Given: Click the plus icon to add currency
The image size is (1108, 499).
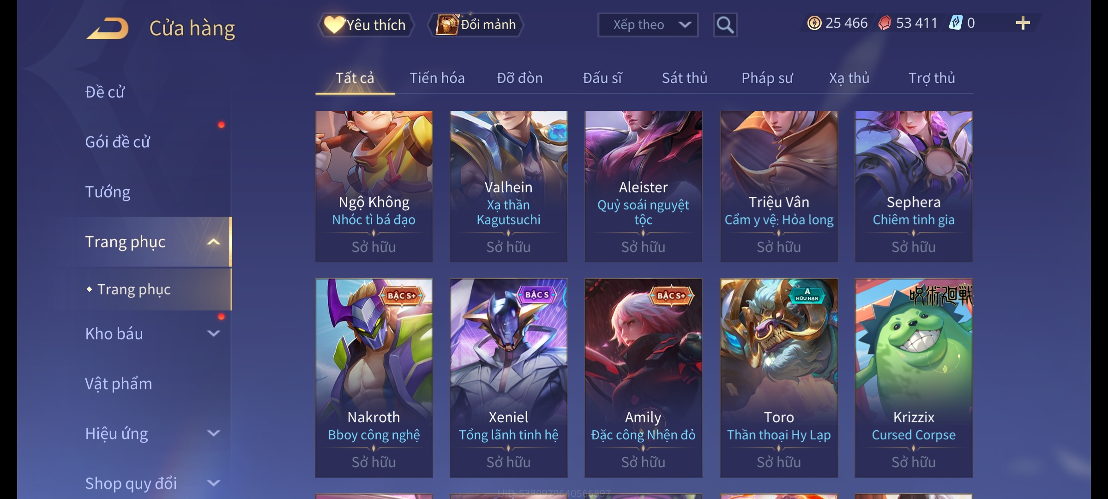Looking at the screenshot, I should (x=1023, y=23).
